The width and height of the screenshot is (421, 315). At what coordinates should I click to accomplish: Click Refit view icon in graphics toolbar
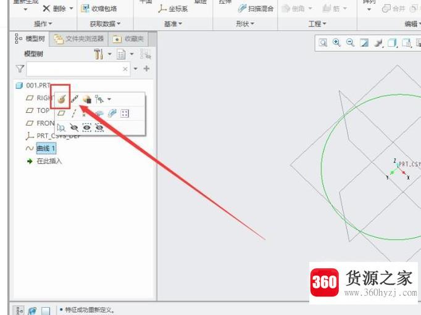(x=323, y=43)
